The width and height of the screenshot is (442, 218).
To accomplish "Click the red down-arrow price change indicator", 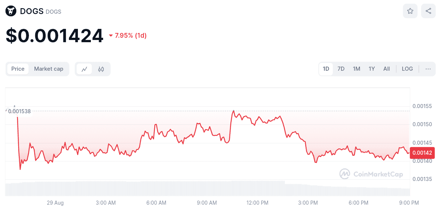I will [x=111, y=36].
